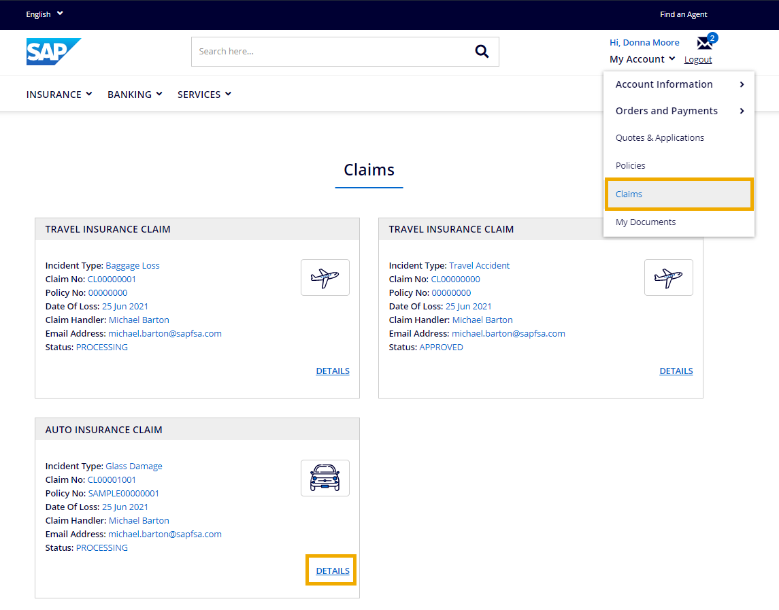This screenshot has height=610, width=779.
Task: Click the Find an Agent link
Action: tap(683, 14)
